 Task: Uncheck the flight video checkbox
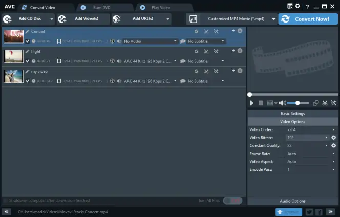pyautogui.click(x=28, y=61)
